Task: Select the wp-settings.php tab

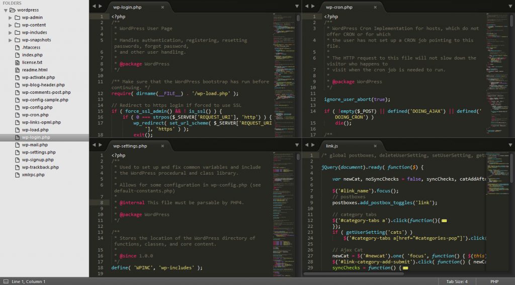Action: [x=130, y=146]
